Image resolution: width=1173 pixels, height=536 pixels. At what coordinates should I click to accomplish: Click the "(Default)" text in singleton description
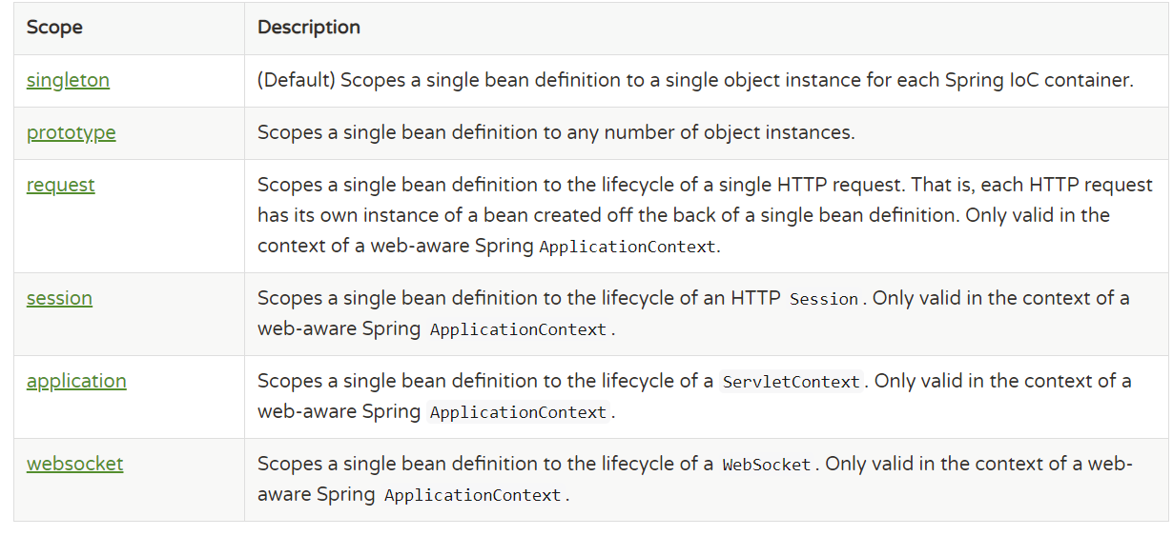[296, 81]
